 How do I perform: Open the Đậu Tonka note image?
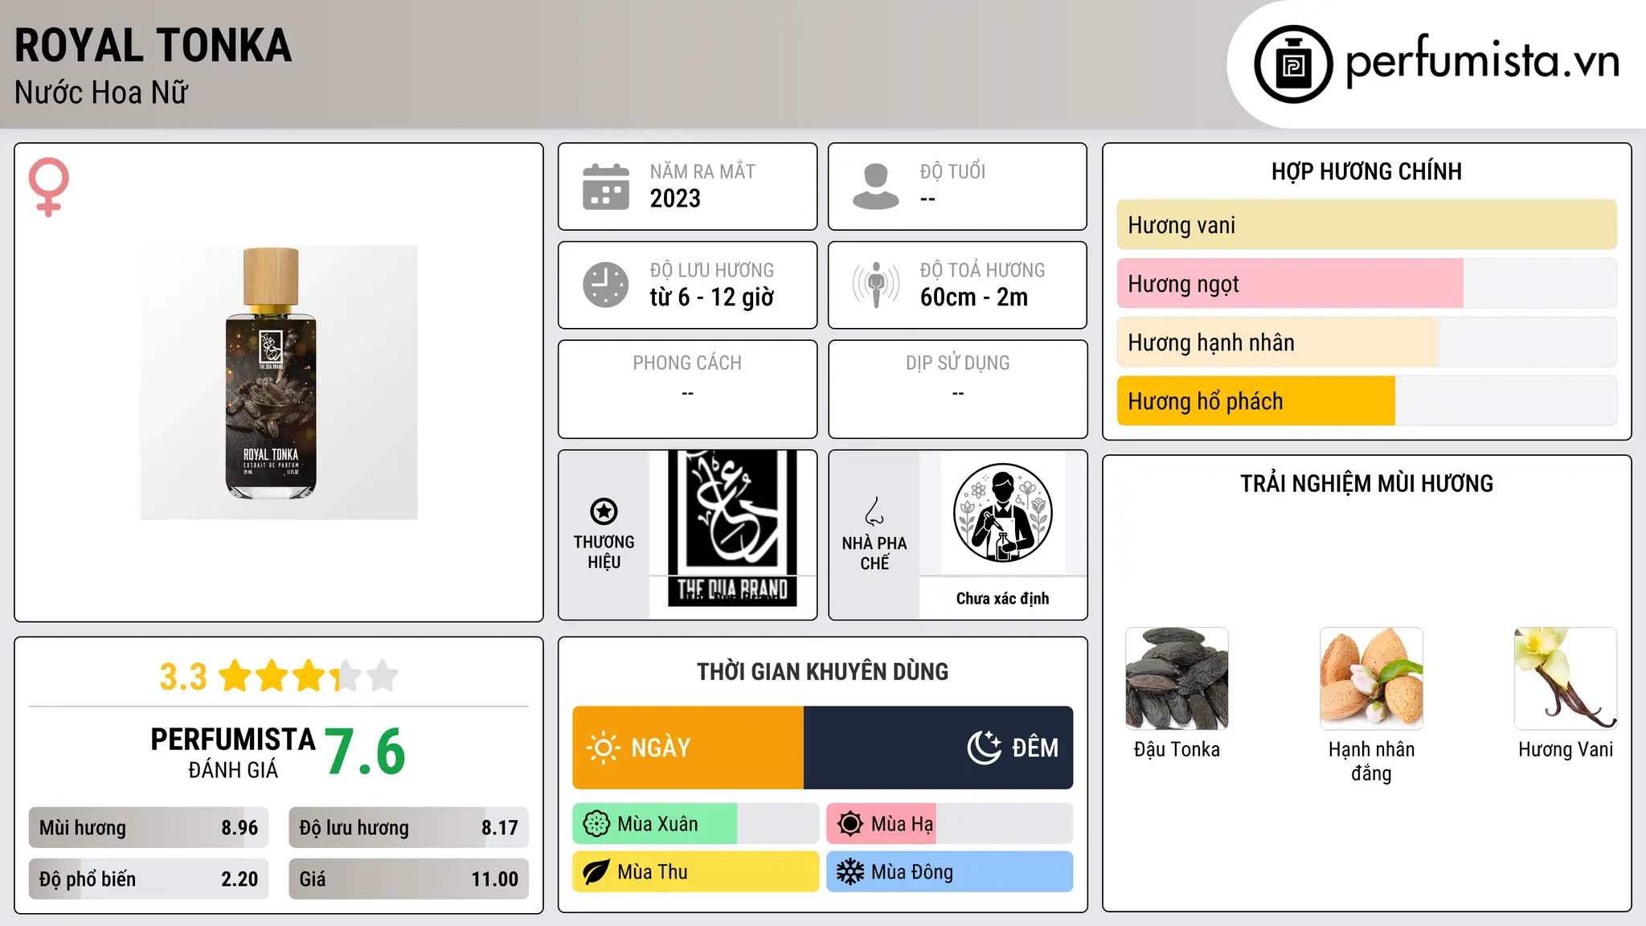click(1177, 678)
